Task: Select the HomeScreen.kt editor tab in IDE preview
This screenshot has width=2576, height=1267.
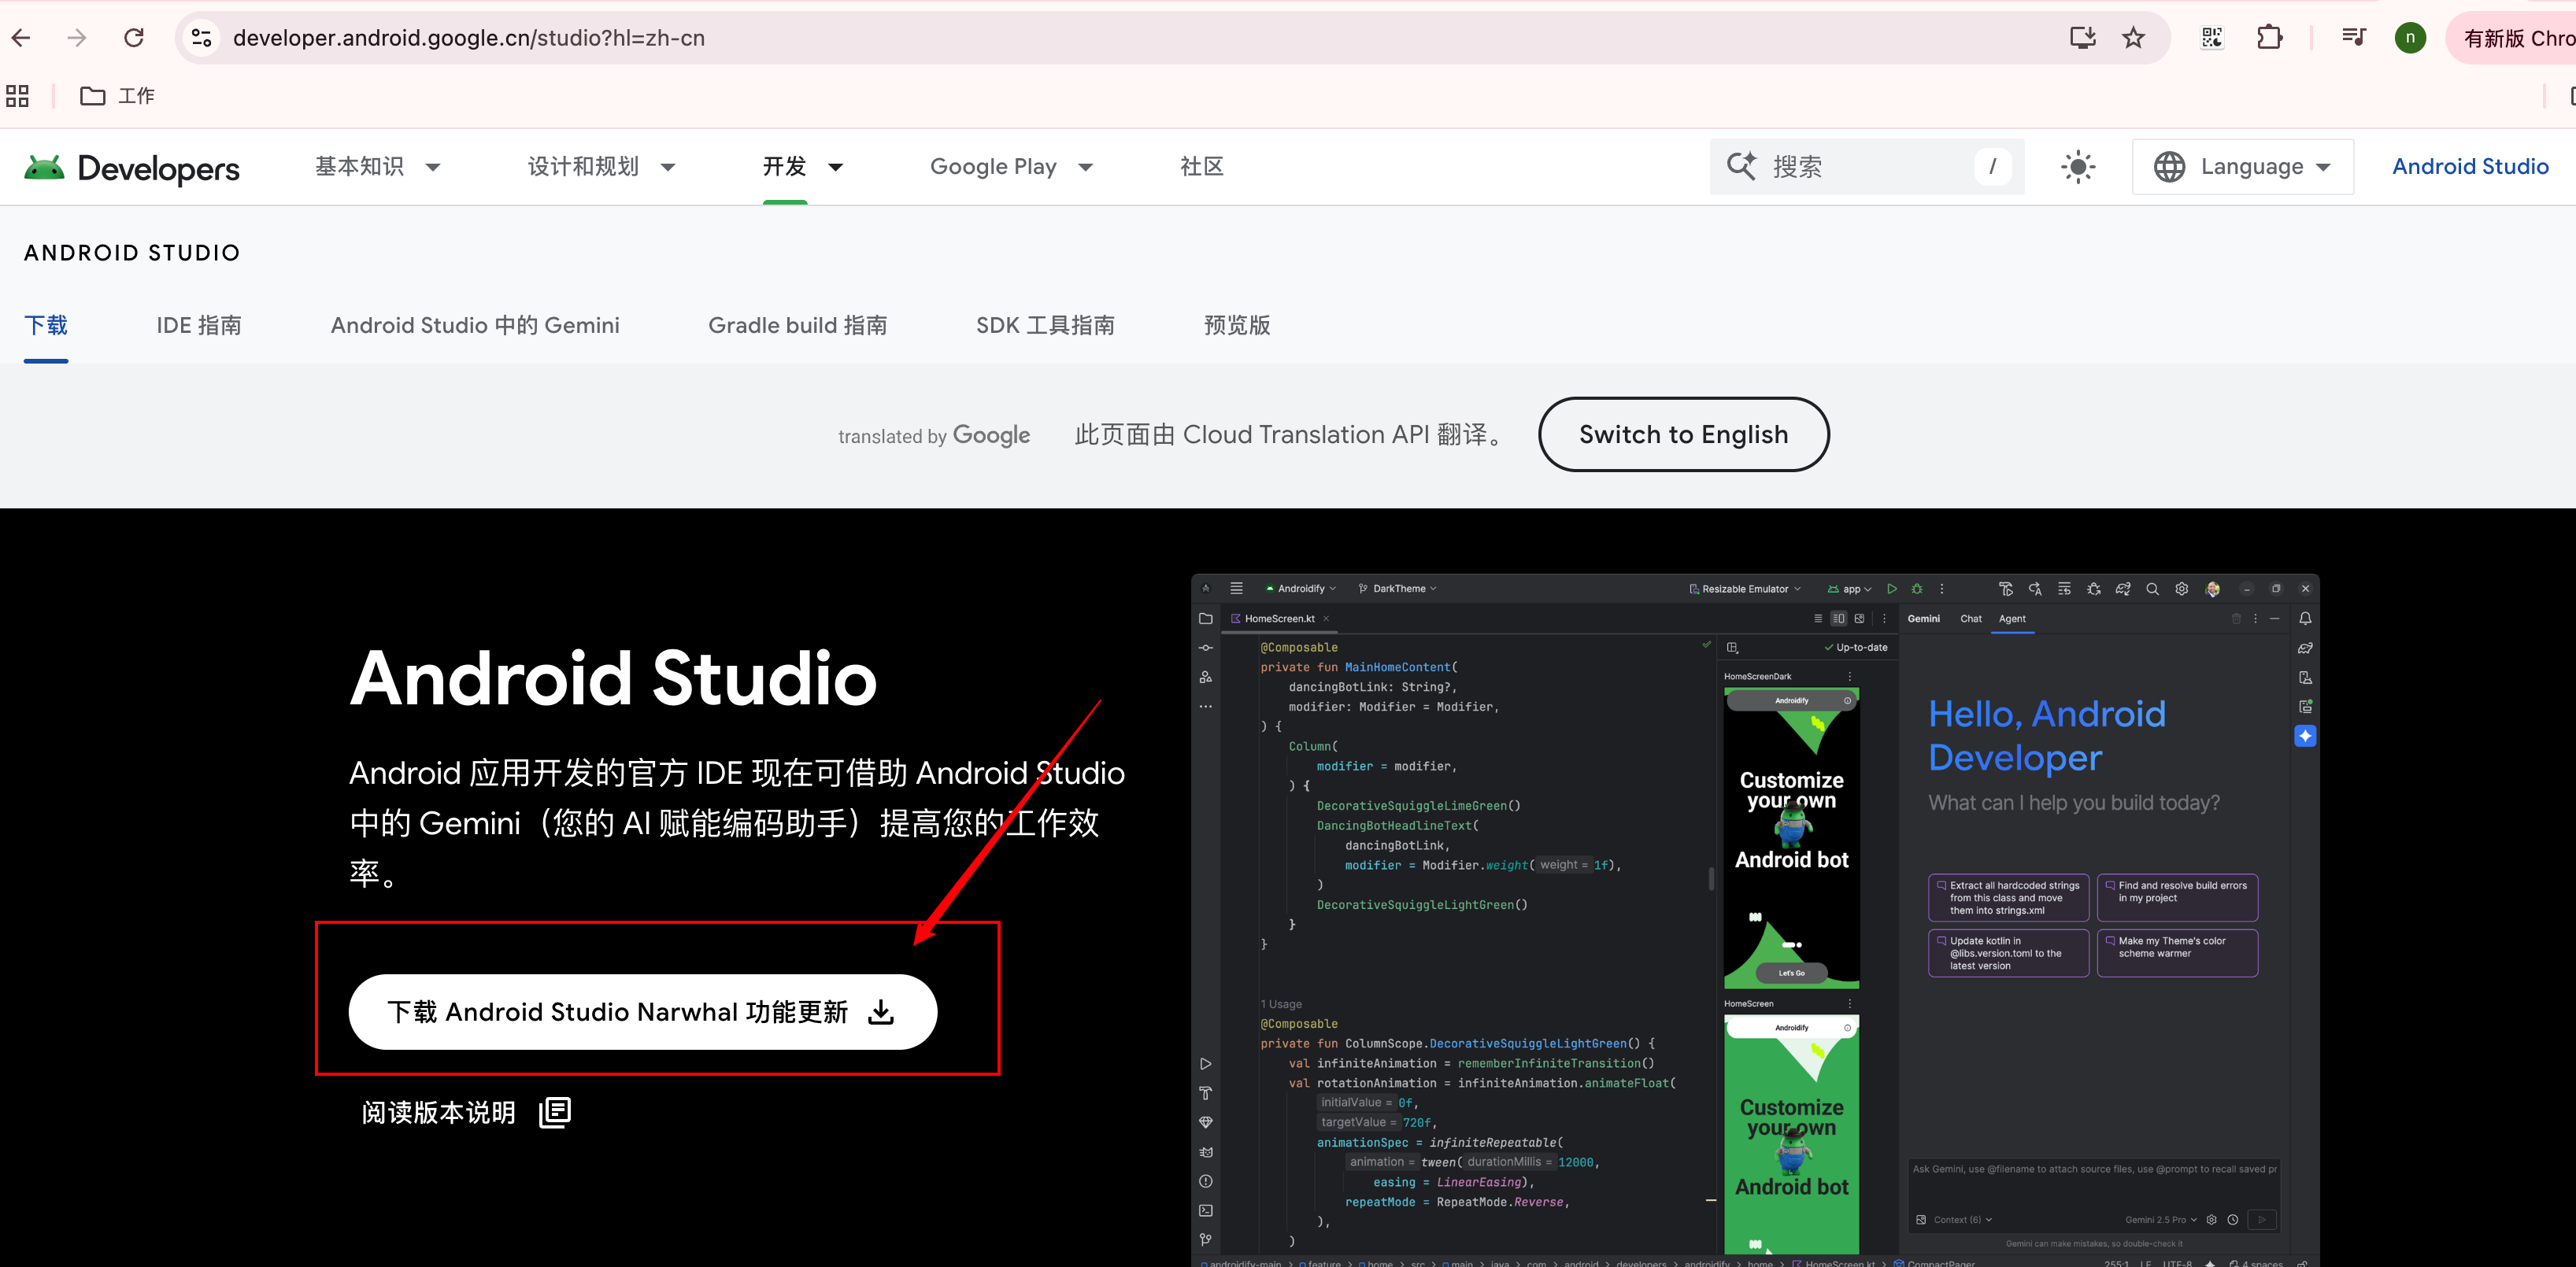Action: (x=1280, y=619)
